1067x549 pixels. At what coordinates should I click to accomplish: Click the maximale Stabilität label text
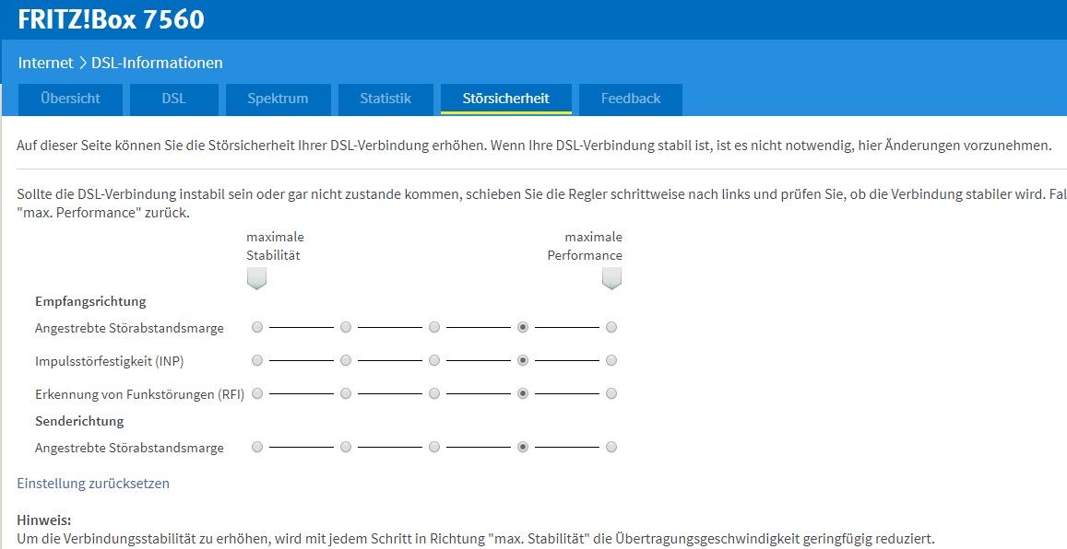(275, 246)
